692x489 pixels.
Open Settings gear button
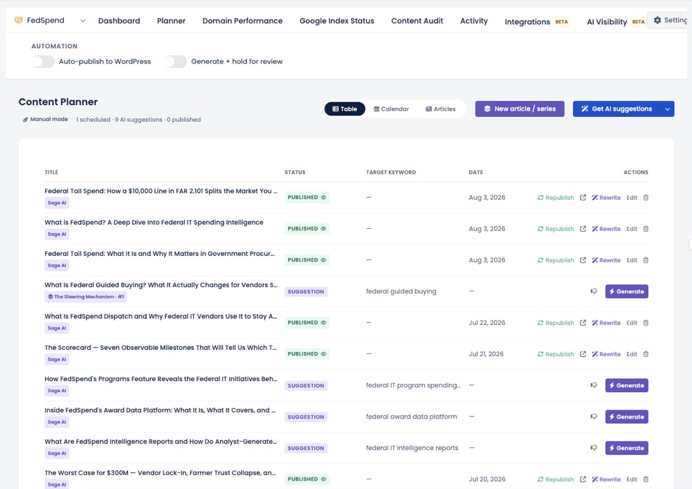click(669, 20)
